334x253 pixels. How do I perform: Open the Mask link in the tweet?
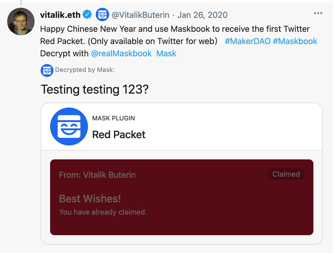click(166, 53)
